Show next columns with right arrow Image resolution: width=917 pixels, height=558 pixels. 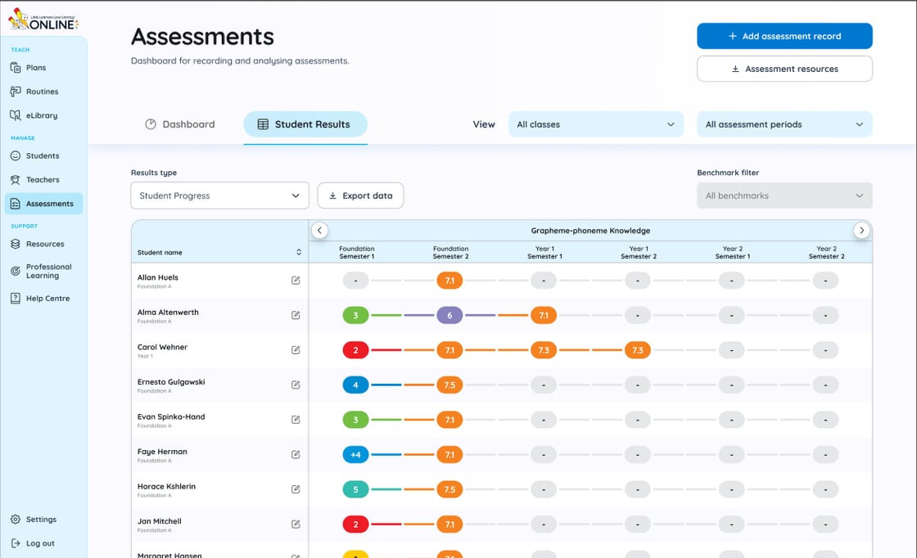(x=861, y=231)
